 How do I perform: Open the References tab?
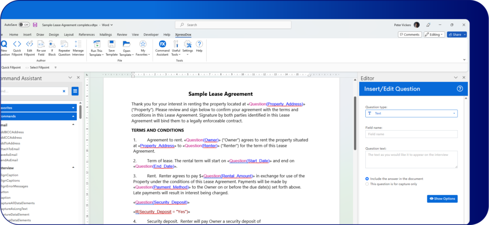(87, 34)
